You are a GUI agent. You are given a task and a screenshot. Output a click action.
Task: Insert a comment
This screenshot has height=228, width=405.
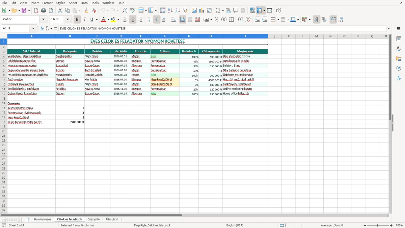pyautogui.click(x=236, y=10)
